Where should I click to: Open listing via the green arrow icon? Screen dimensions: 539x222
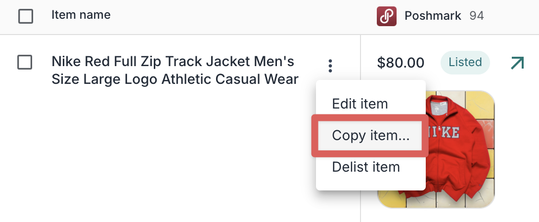tap(517, 63)
